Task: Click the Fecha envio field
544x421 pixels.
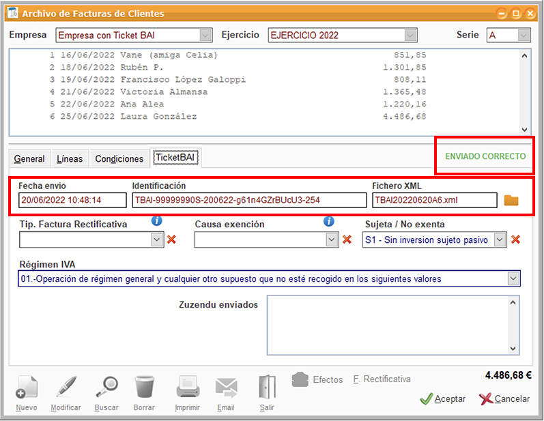Action: 72,201
